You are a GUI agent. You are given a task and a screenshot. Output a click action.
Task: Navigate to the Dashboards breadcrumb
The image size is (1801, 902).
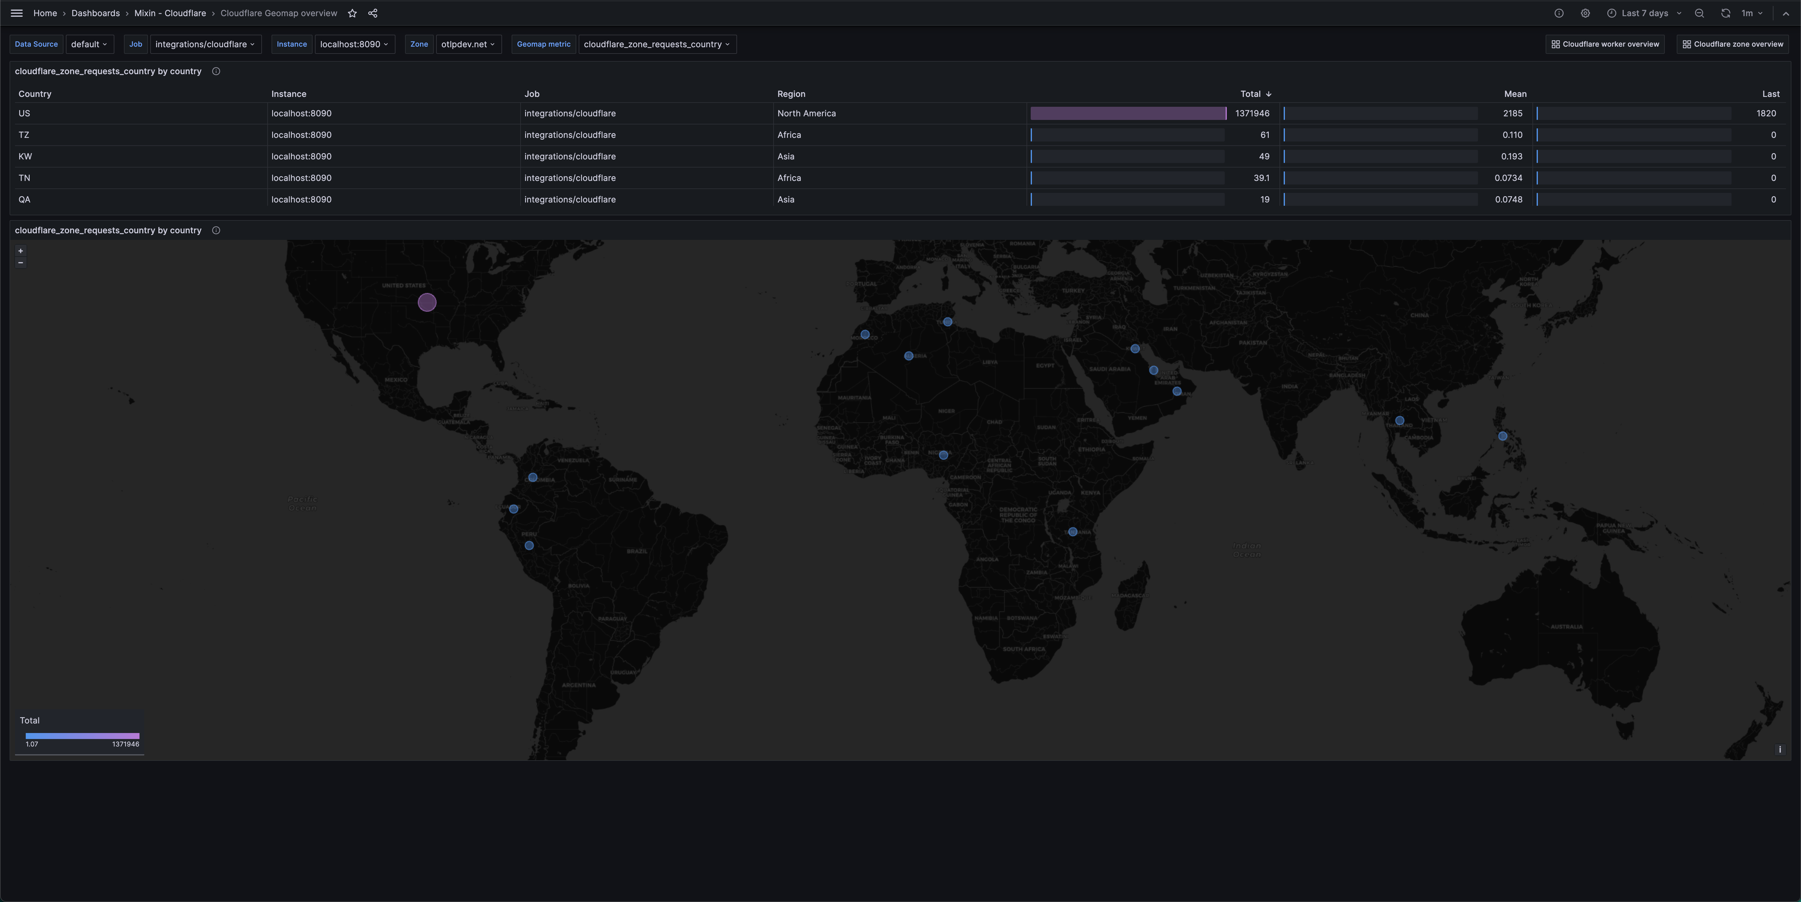click(x=95, y=13)
